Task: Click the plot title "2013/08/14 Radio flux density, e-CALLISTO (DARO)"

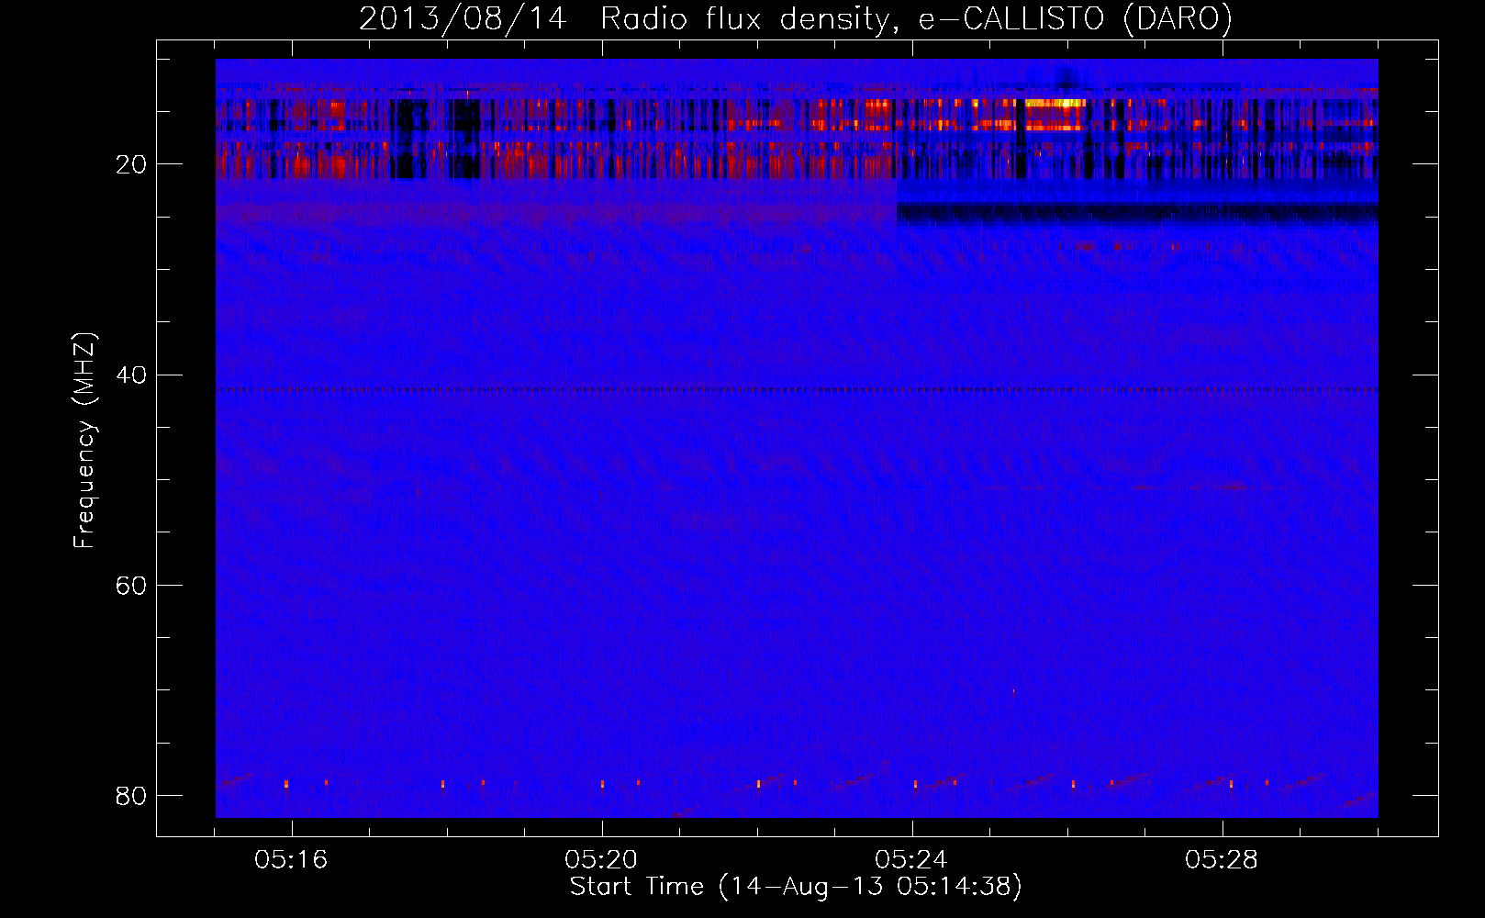Action: coord(796,18)
